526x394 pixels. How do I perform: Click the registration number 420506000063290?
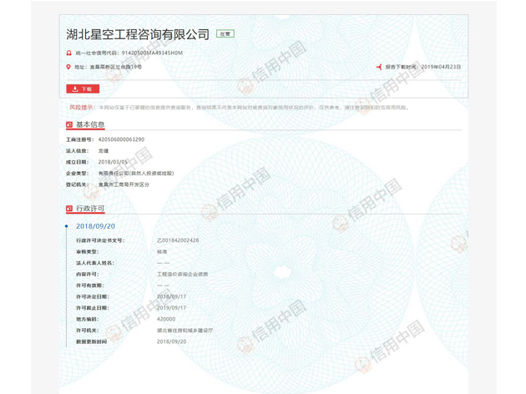pos(121,139)
